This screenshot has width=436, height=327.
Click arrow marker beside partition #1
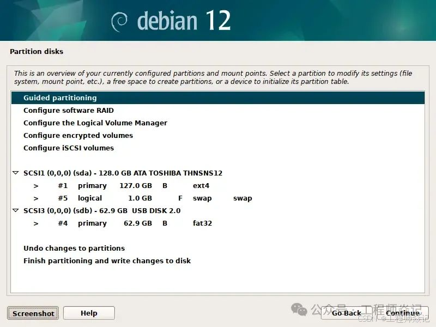point(36,186)
